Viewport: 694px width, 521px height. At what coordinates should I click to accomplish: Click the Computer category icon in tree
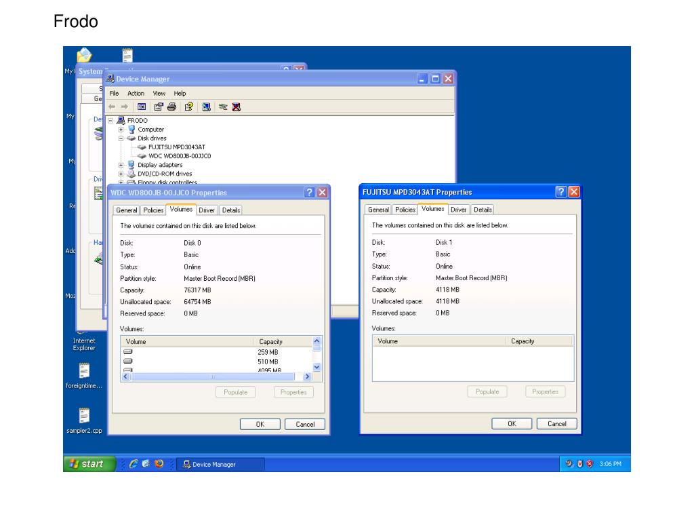tap(131, 130)
